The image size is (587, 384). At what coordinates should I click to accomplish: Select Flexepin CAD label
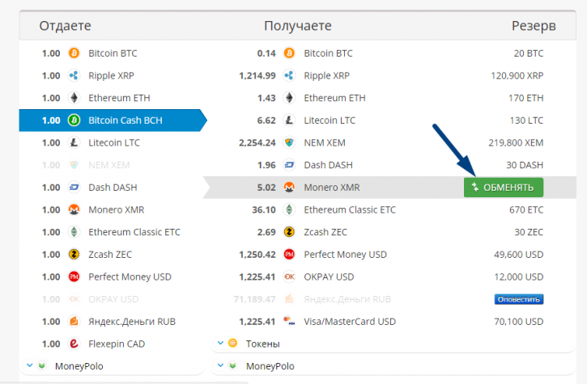click(117, 344)
